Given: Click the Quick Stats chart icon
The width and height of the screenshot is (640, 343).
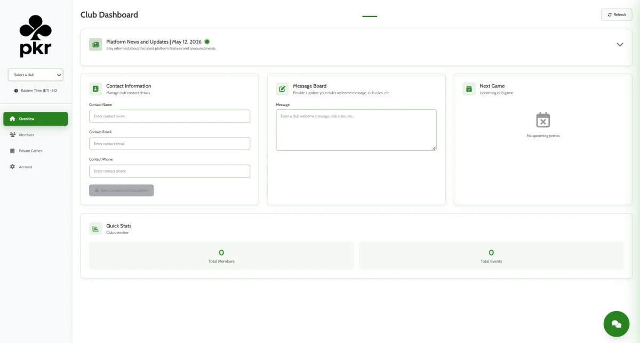Looking at the screenshot, I should 95,228.
